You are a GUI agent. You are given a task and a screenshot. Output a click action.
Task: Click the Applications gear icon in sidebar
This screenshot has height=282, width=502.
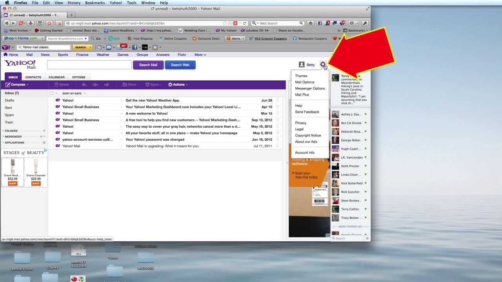(x=44, y=143)
